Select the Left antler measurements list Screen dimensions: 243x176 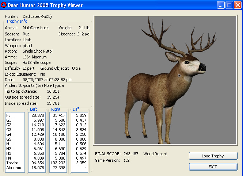(x=37, y=141)
